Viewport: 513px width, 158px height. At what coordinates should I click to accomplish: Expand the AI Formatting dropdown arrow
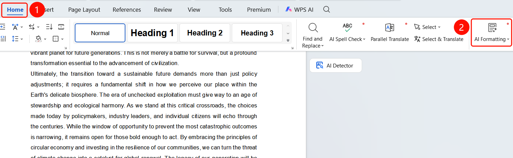(x=508, y=39)
